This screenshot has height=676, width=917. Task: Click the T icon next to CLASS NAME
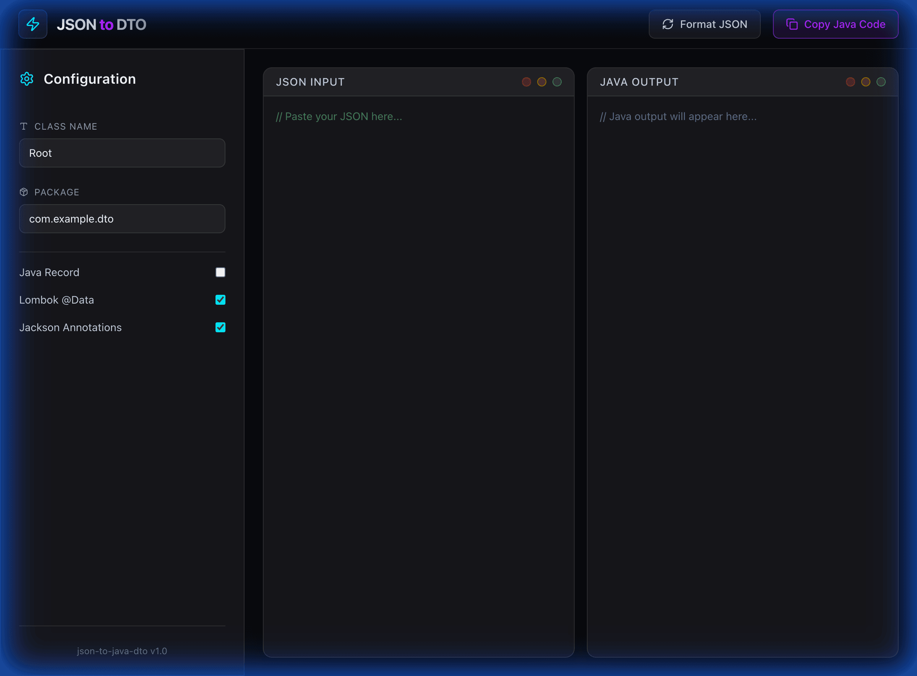click(x=24, y=127)
